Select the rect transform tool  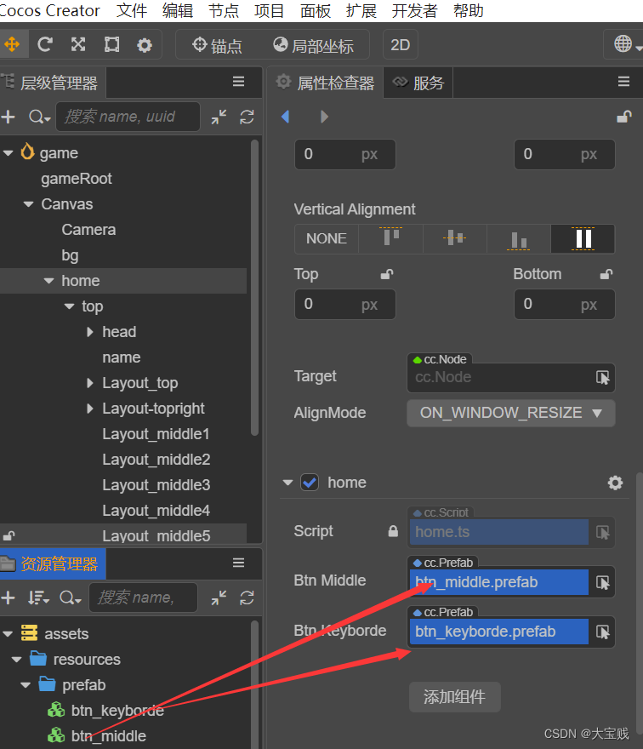click(x=111, y=45)
